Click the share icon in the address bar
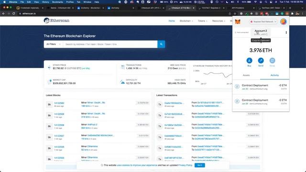306x172 pixels. pos(229,14)
